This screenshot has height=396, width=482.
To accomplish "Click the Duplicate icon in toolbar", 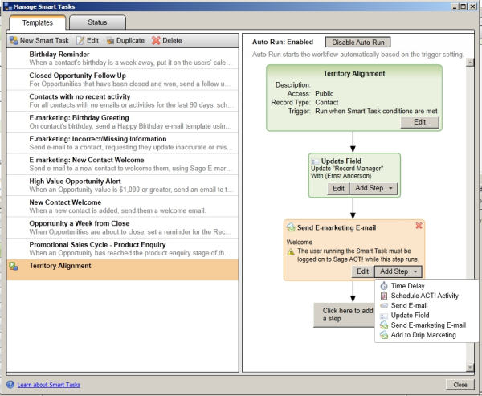I will tap(110, 41).
